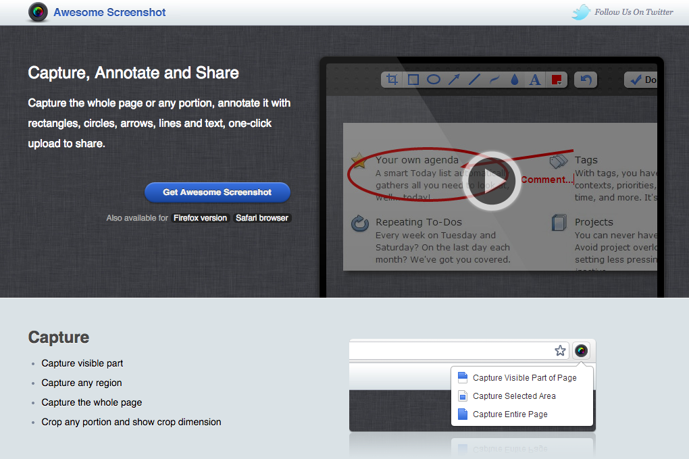Viewport: 689px width, 459px height.
Task: Select the straight Line tool
Action: pos(474,80)
